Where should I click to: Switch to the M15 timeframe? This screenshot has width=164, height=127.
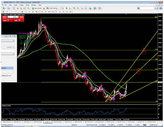click(49, 12)
